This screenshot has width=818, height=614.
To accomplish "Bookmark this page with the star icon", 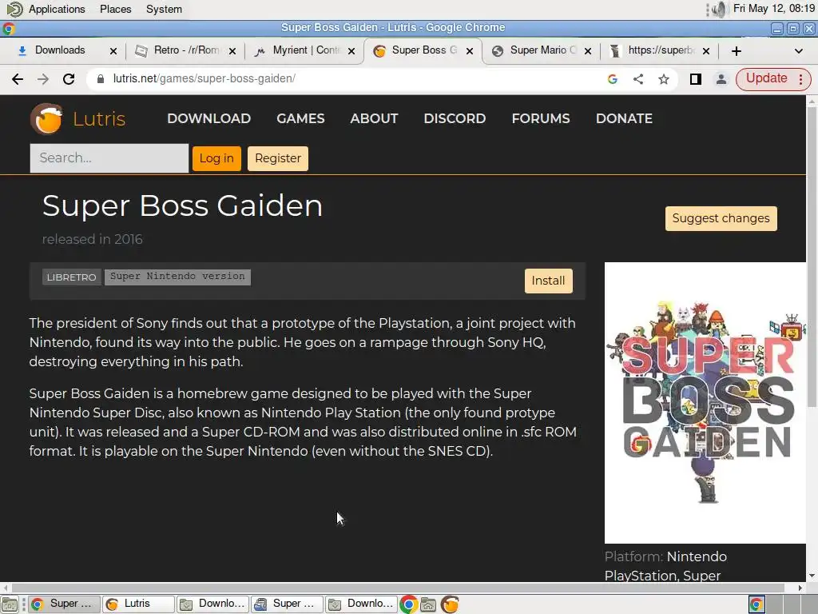I will tap(664, 79).
